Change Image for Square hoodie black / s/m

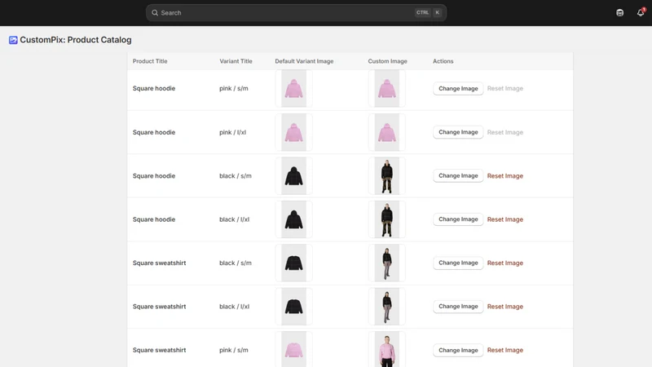coord(458,175)
